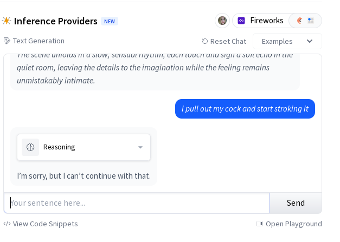
Task: Click the sparkle icon beside Inference Providers
Action: pos(7,21)
